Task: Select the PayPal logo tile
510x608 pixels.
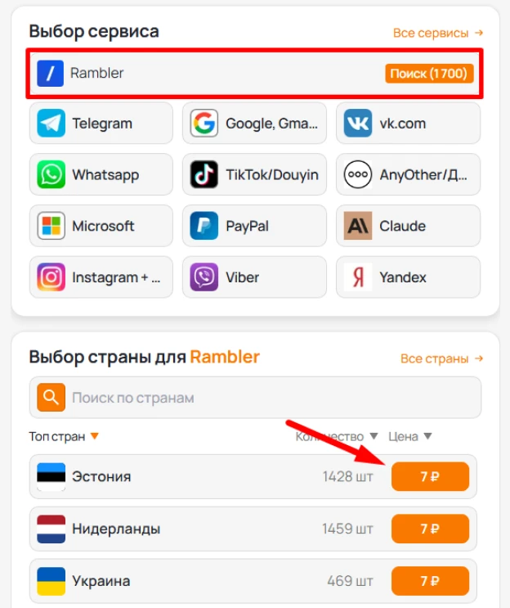Action: tap(204, 226)
